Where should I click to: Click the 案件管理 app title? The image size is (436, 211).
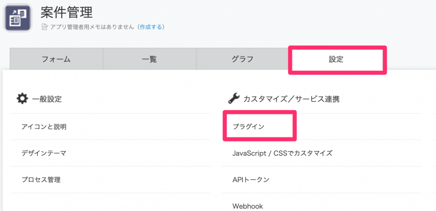(66, 12)
